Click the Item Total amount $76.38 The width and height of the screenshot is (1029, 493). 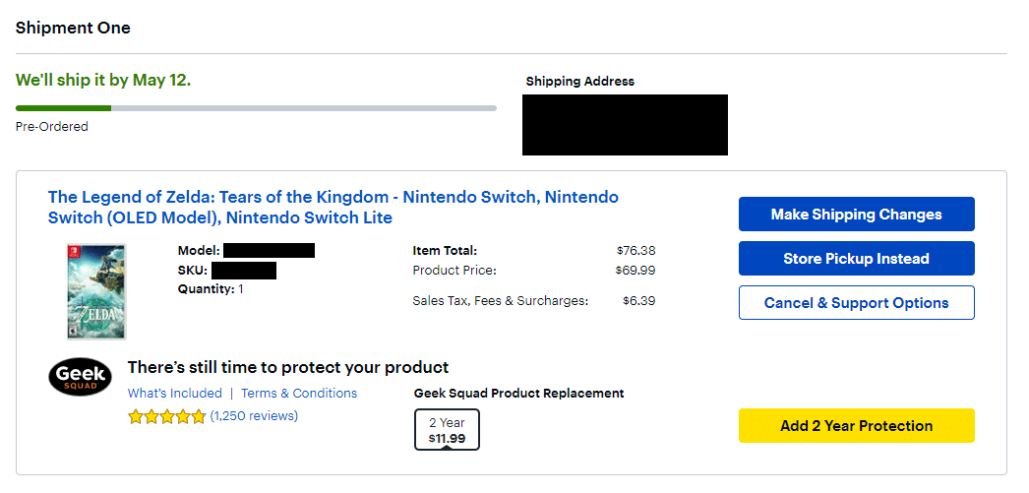pos(636,250)
